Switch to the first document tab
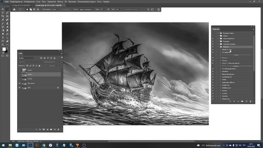 point(21,5)
